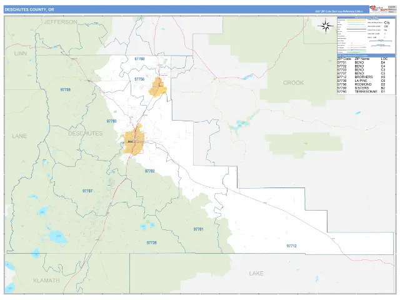
Task: Click the LINN county label
Action: tap(21, 54)
